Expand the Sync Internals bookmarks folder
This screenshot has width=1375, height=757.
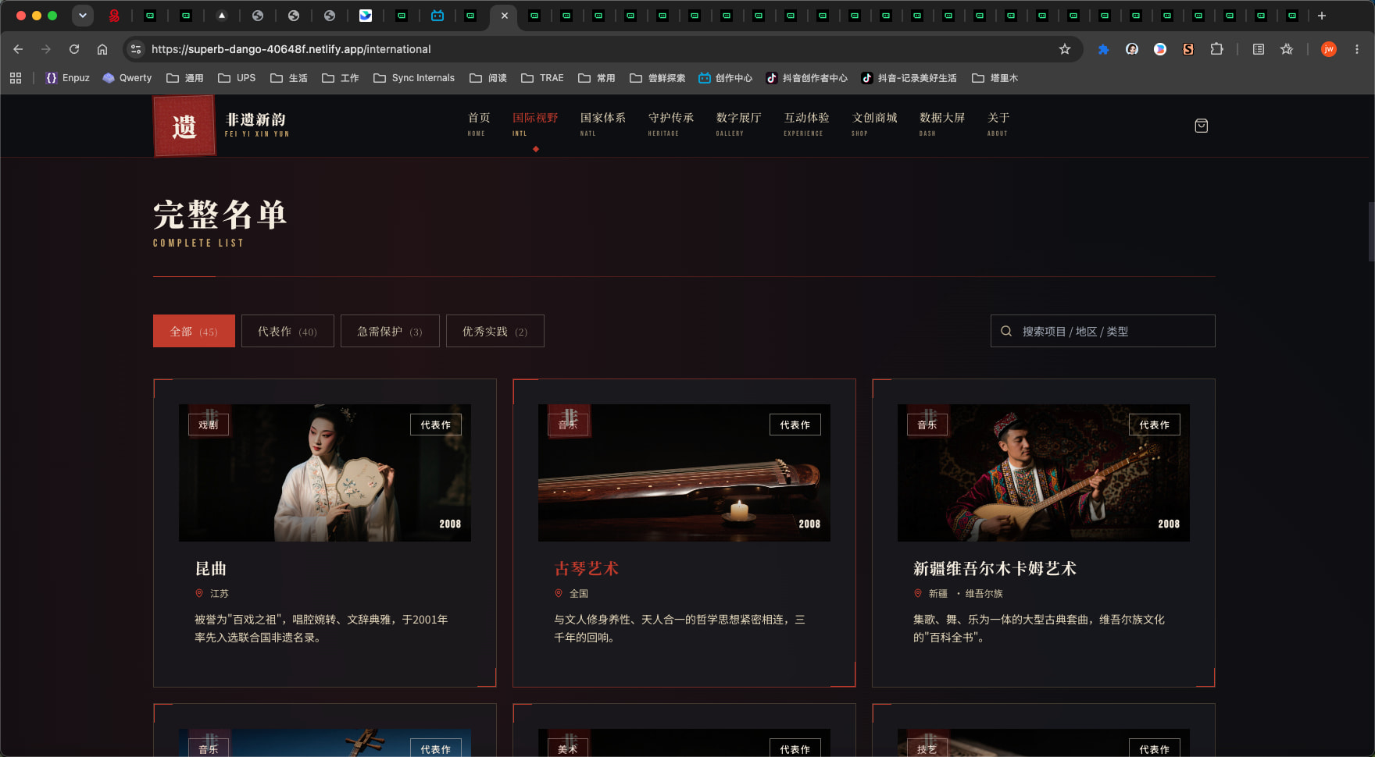[x=414, y=78]
